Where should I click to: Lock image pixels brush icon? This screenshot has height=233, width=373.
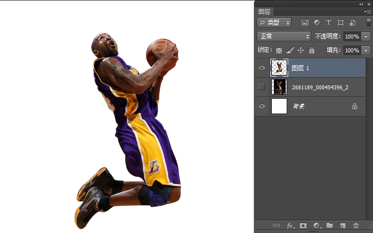[x=290, y=50]
